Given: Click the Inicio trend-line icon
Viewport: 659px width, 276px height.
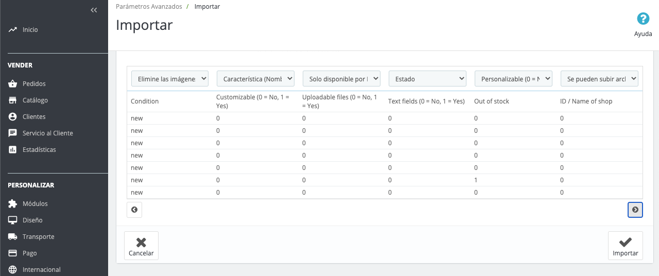Looking at the screenshot, I should (x=13, y=30).
